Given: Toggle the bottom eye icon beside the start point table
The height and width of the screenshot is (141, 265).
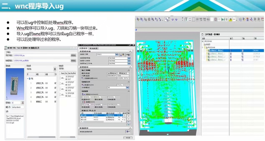Looking at the screenshot, I should click(129, 125).
